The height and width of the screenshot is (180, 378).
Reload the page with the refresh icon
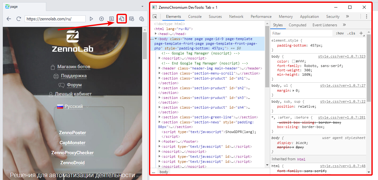click(19, 19)
